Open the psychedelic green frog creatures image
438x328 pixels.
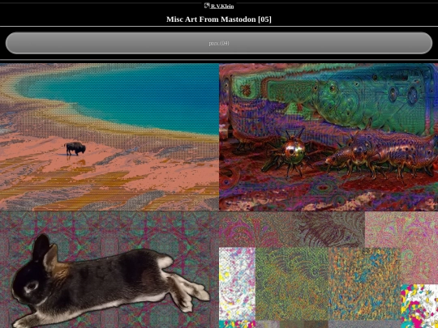pos(328,137)
